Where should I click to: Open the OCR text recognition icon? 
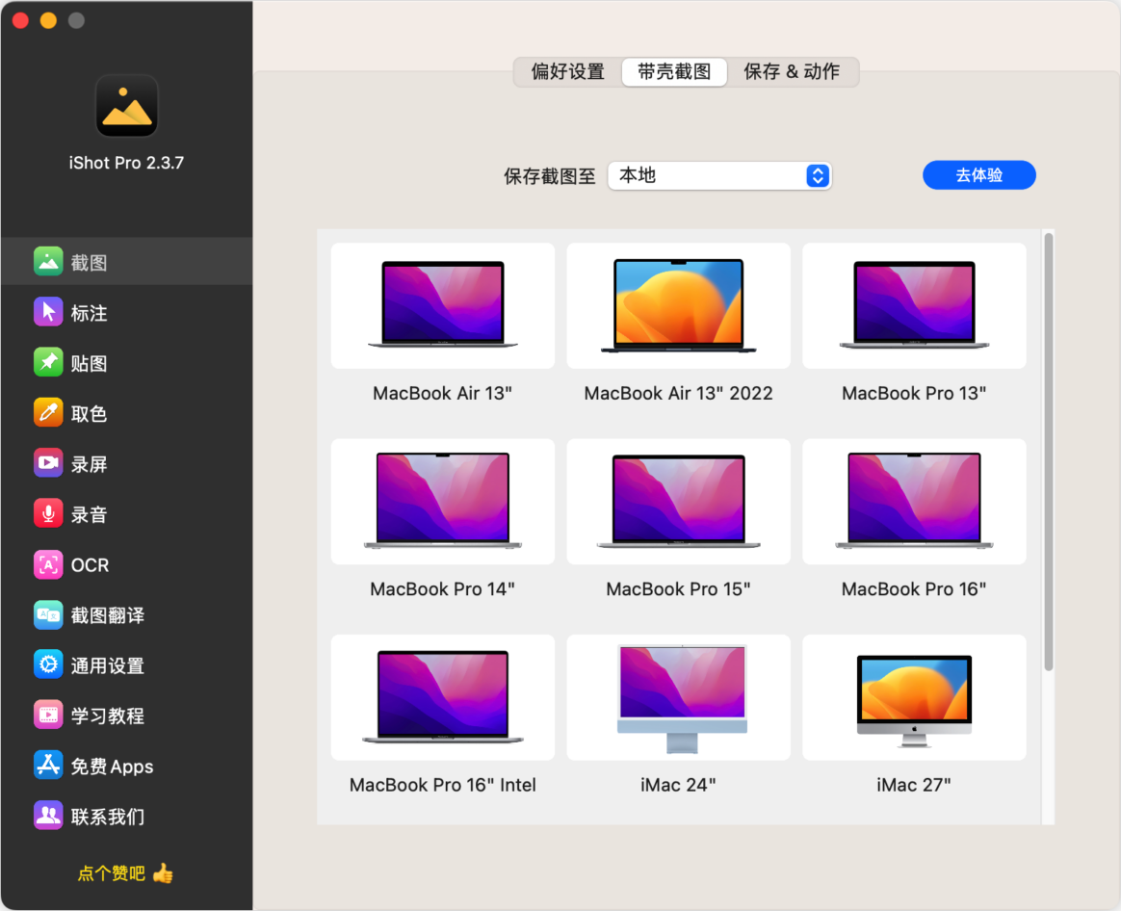click(x=48, y=564)
